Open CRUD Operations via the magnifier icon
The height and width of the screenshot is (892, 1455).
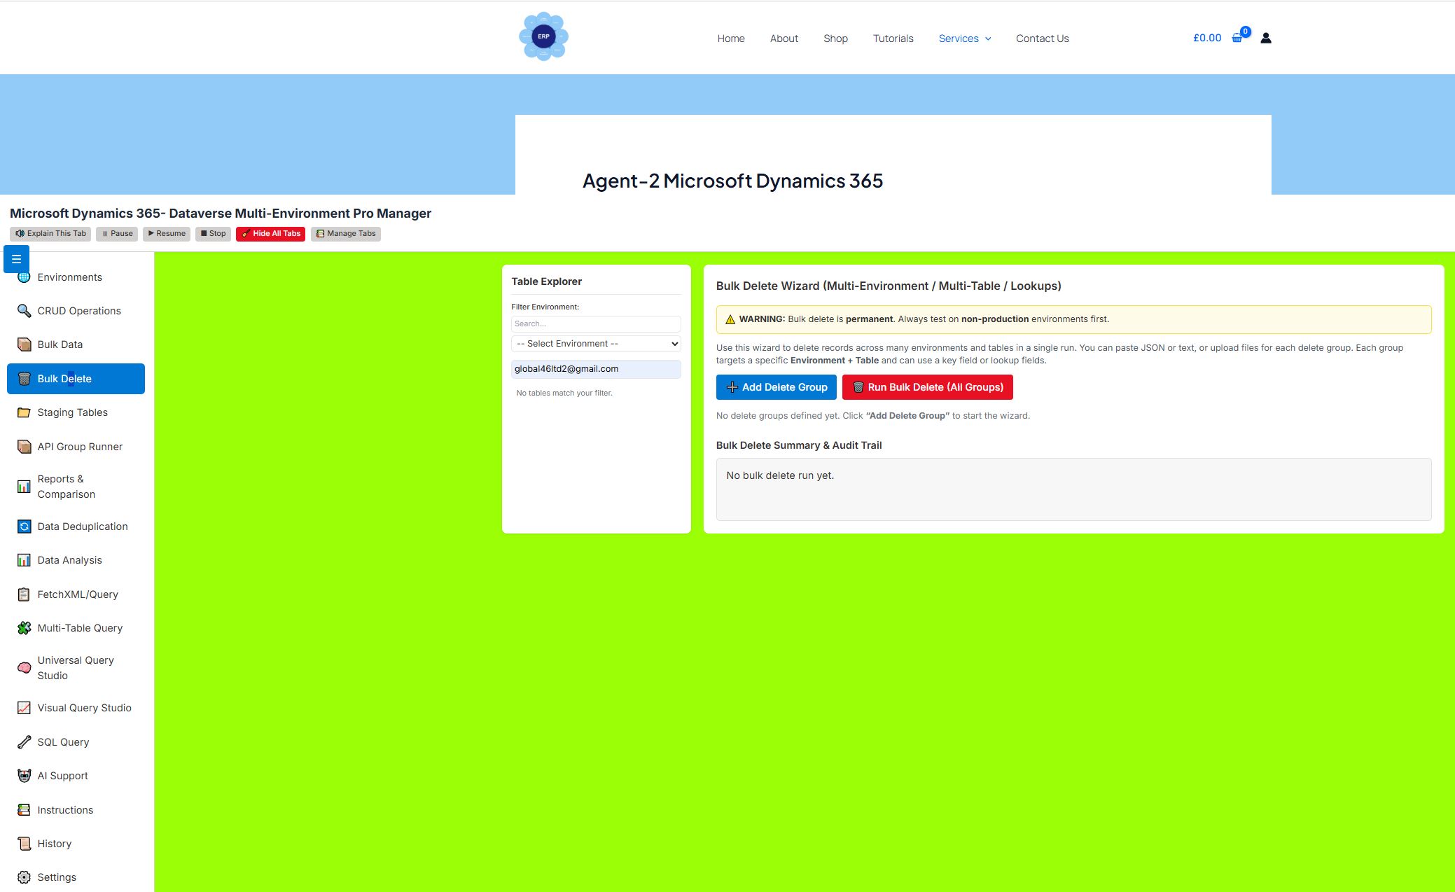pos(23,310)
